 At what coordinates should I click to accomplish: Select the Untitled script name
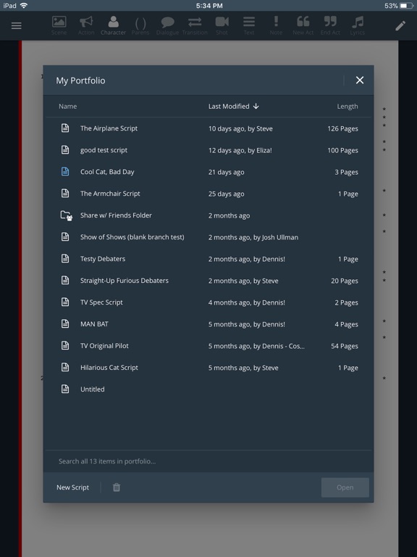click(x=93, y=389)
